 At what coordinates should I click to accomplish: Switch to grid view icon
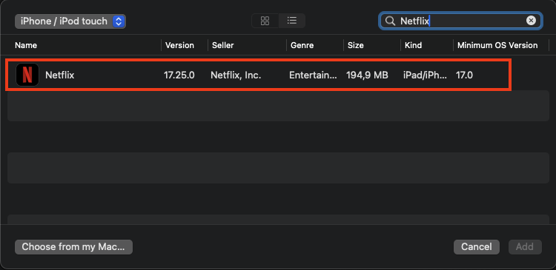click(265, 21)
